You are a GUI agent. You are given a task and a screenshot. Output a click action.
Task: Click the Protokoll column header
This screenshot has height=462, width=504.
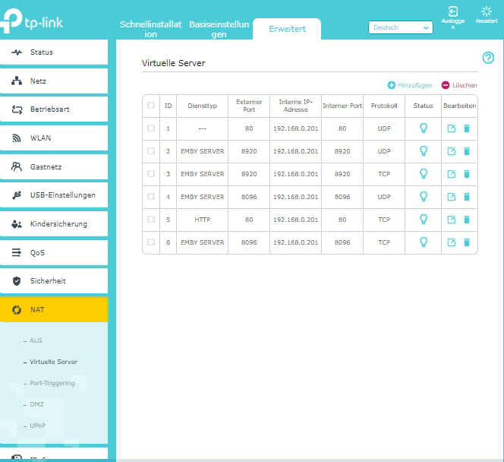pyautogui.click(x=384, y=106)
